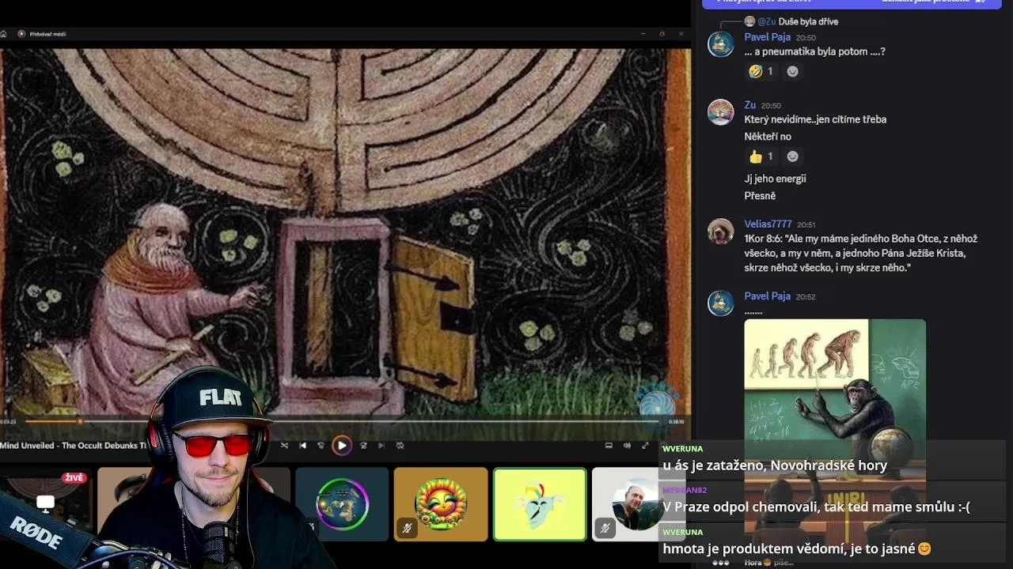Viewport: 1013px width, 569px height.
Task: Click Pavel Paja's name at 20:52
Action: (767, 296)
